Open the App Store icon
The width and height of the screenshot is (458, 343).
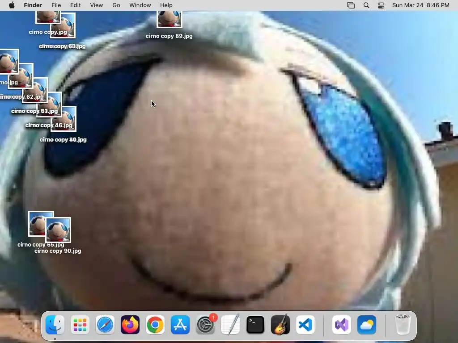coord(180,325)
